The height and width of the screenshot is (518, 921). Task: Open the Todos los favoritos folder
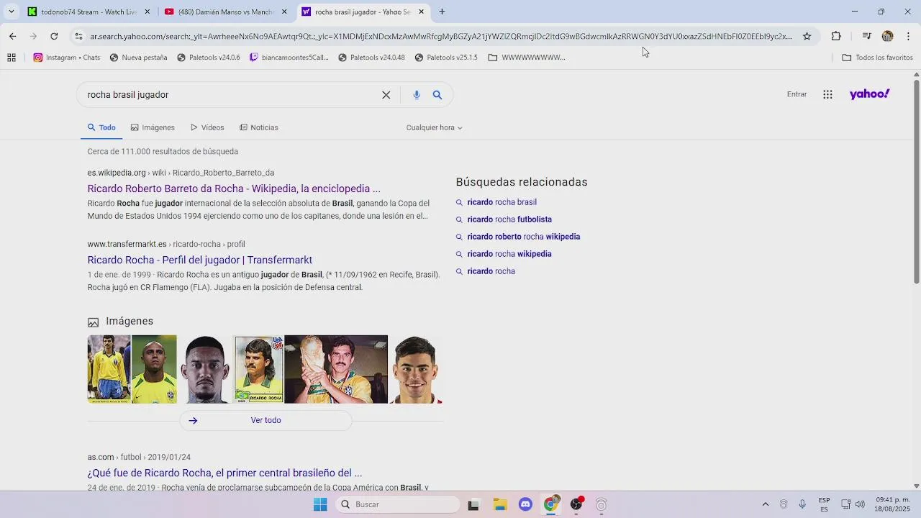point(877,58)
